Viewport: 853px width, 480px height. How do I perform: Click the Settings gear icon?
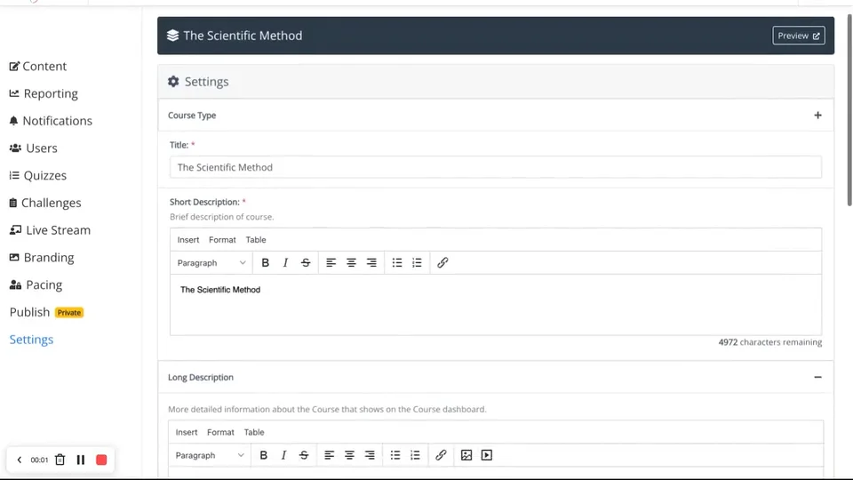coord(173,82)
